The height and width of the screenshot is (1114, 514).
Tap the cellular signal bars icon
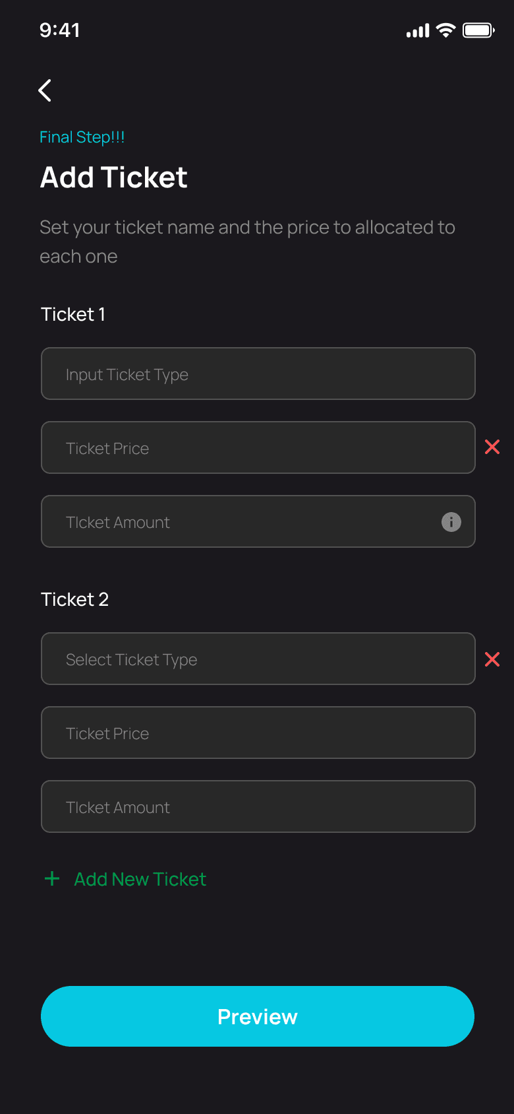pyautogui.click(x=418, y=30)
